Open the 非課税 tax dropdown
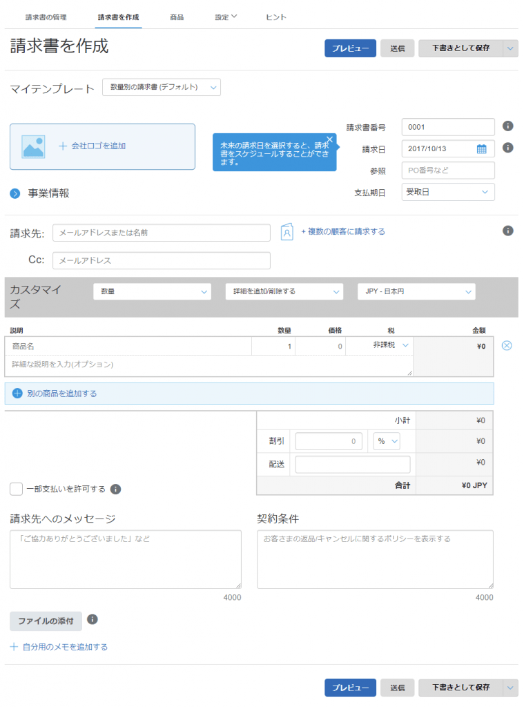Image resolution: width=524 pixels, height=707 pixels. point(390,345)
